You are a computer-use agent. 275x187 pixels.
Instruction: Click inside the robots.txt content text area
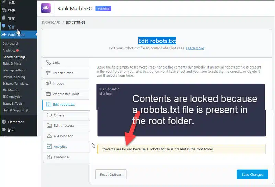tap(181, 110)
